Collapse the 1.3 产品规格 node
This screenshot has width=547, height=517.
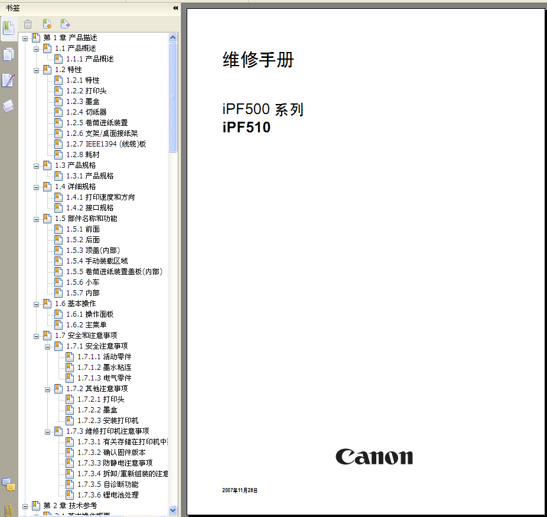click(36, 166)
